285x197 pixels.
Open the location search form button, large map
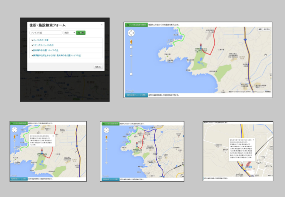[136, 95]
